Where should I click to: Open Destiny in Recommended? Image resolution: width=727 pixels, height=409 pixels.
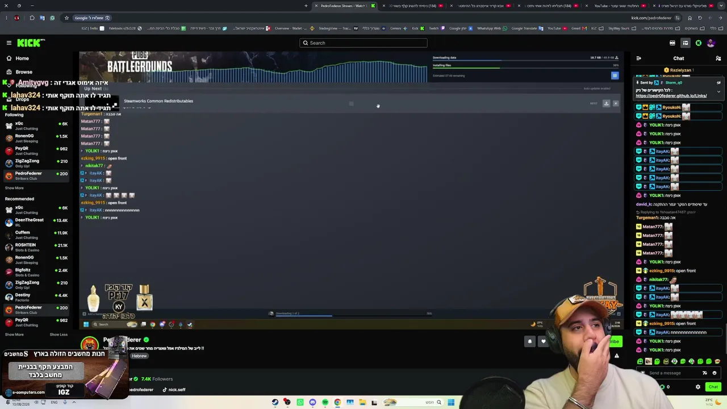click(x=35, y=297)
